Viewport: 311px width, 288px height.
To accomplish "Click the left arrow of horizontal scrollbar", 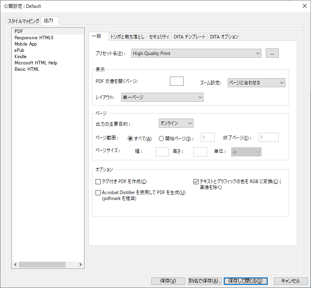I will point(15,265).
